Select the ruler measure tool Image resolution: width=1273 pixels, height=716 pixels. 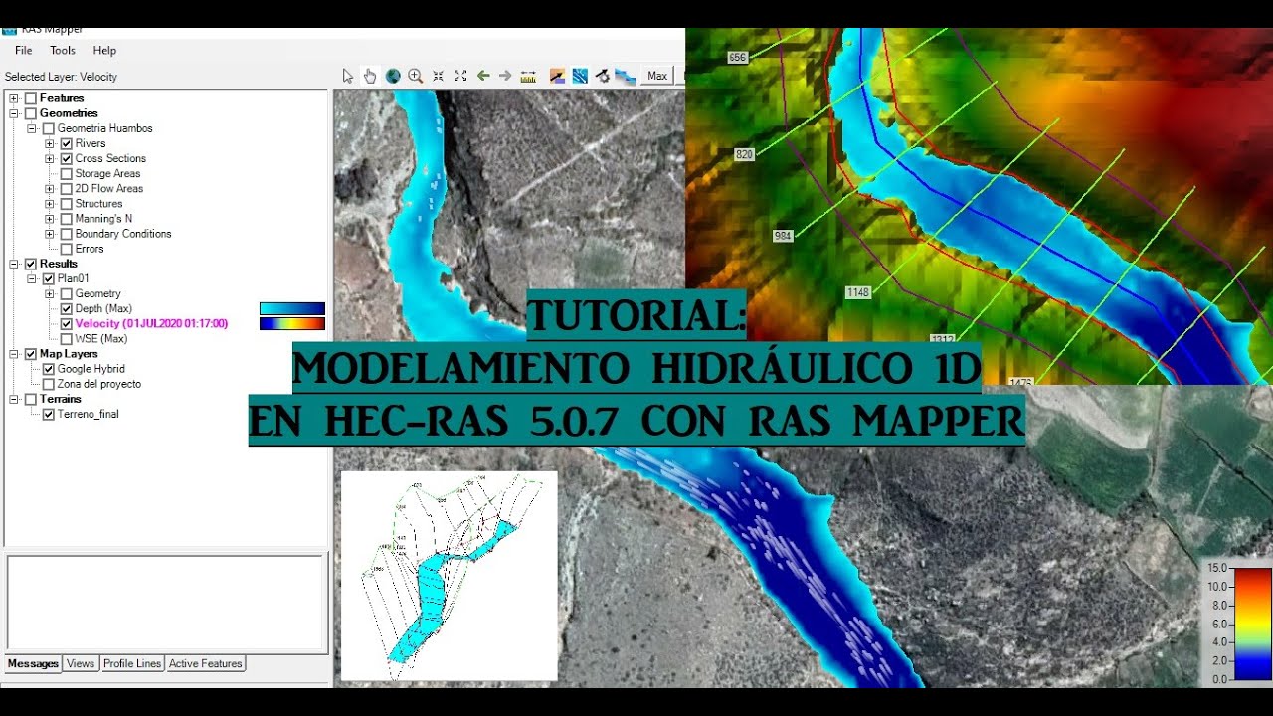pos(528,76)
